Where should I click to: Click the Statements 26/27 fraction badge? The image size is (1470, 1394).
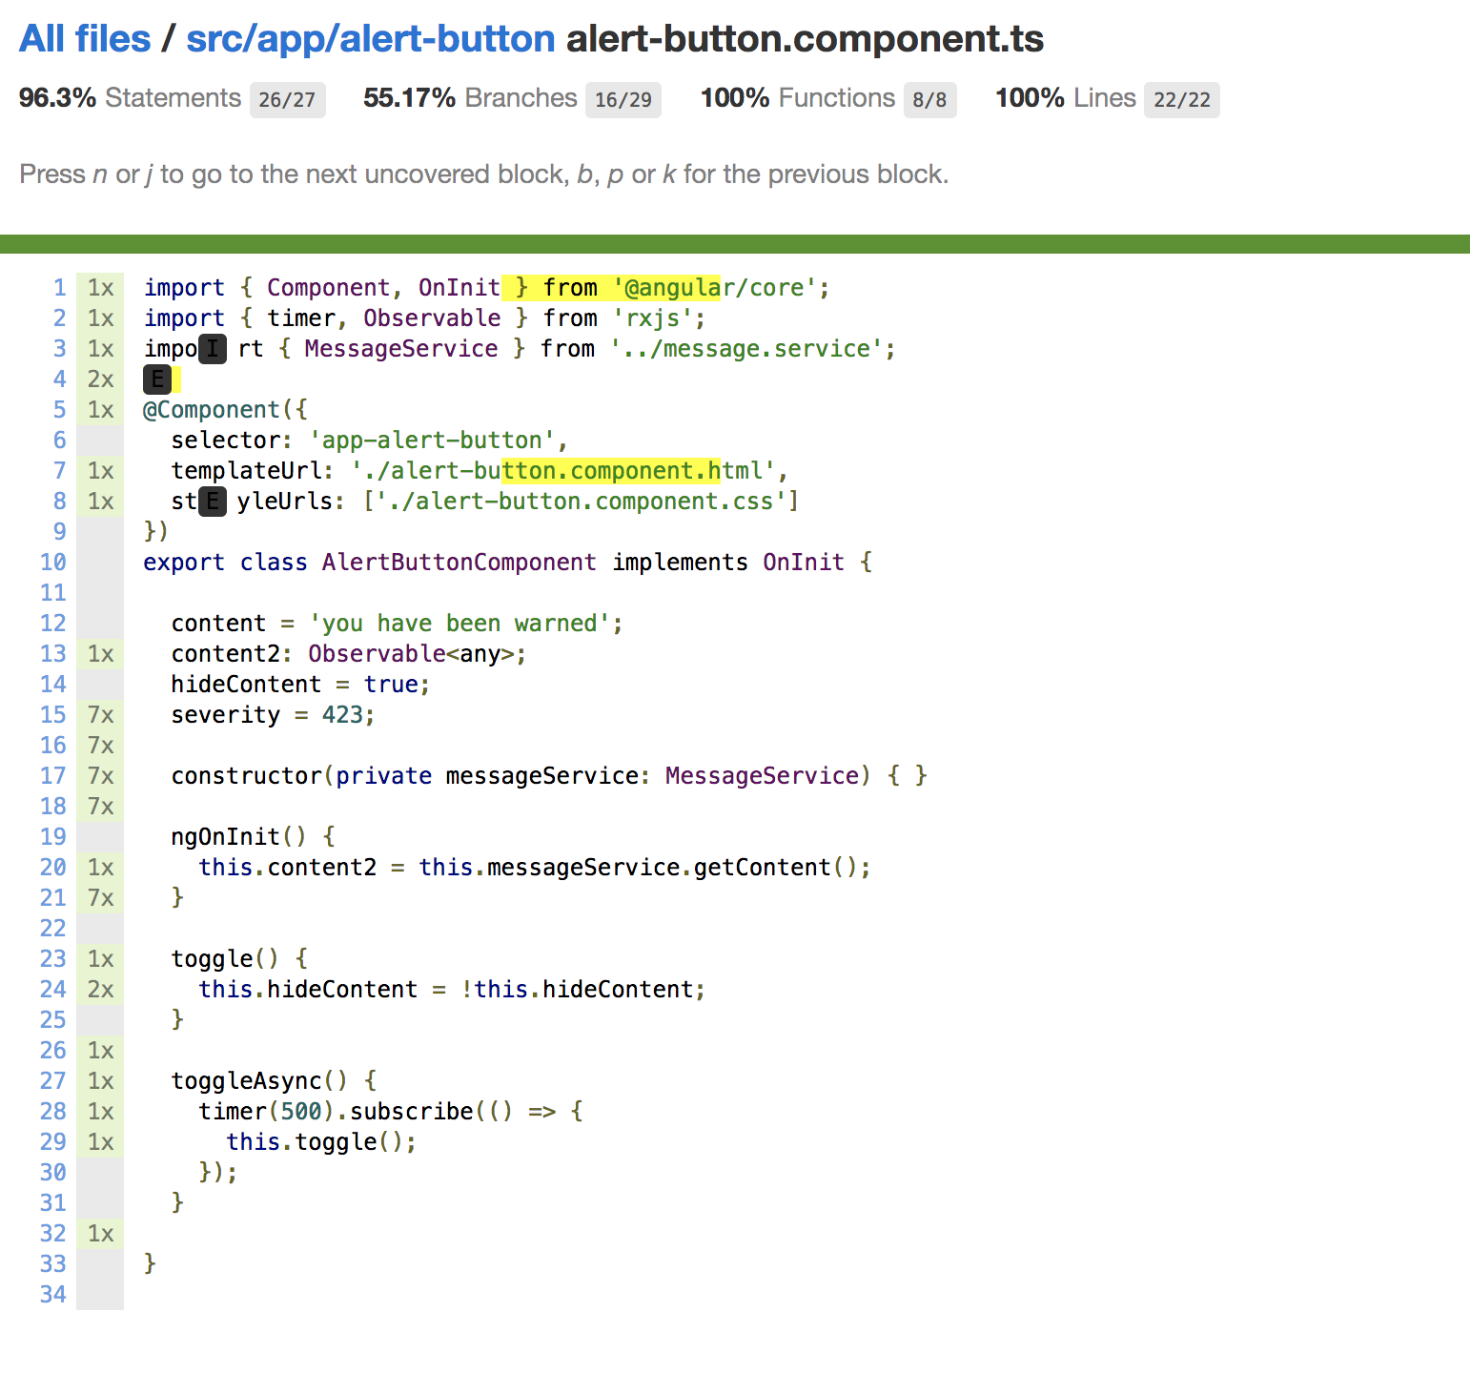click(287, 100)
